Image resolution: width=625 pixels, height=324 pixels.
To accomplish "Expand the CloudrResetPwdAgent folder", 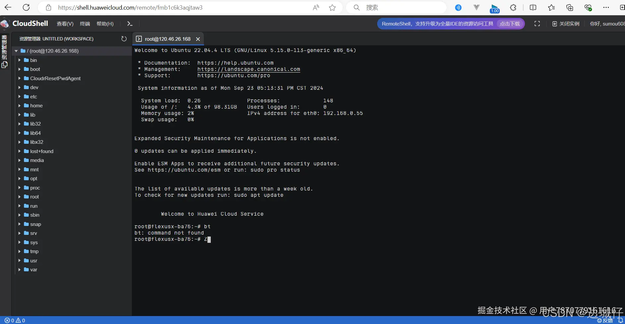I will coord(19,79).
